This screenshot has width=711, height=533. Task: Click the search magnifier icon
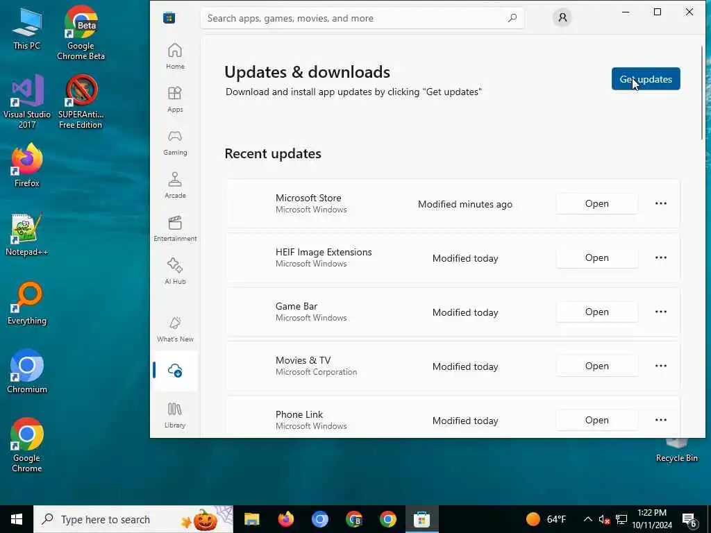512,18
